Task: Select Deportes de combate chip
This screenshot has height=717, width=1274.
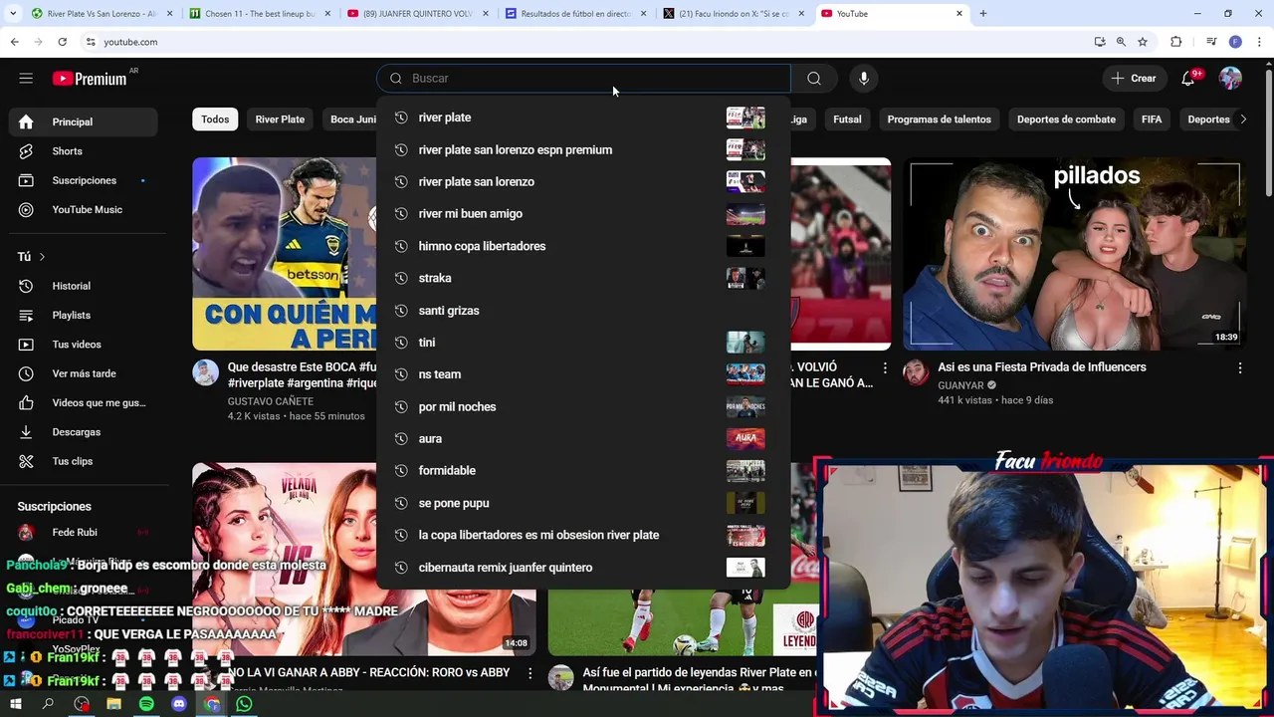Action: [1066, 119]
